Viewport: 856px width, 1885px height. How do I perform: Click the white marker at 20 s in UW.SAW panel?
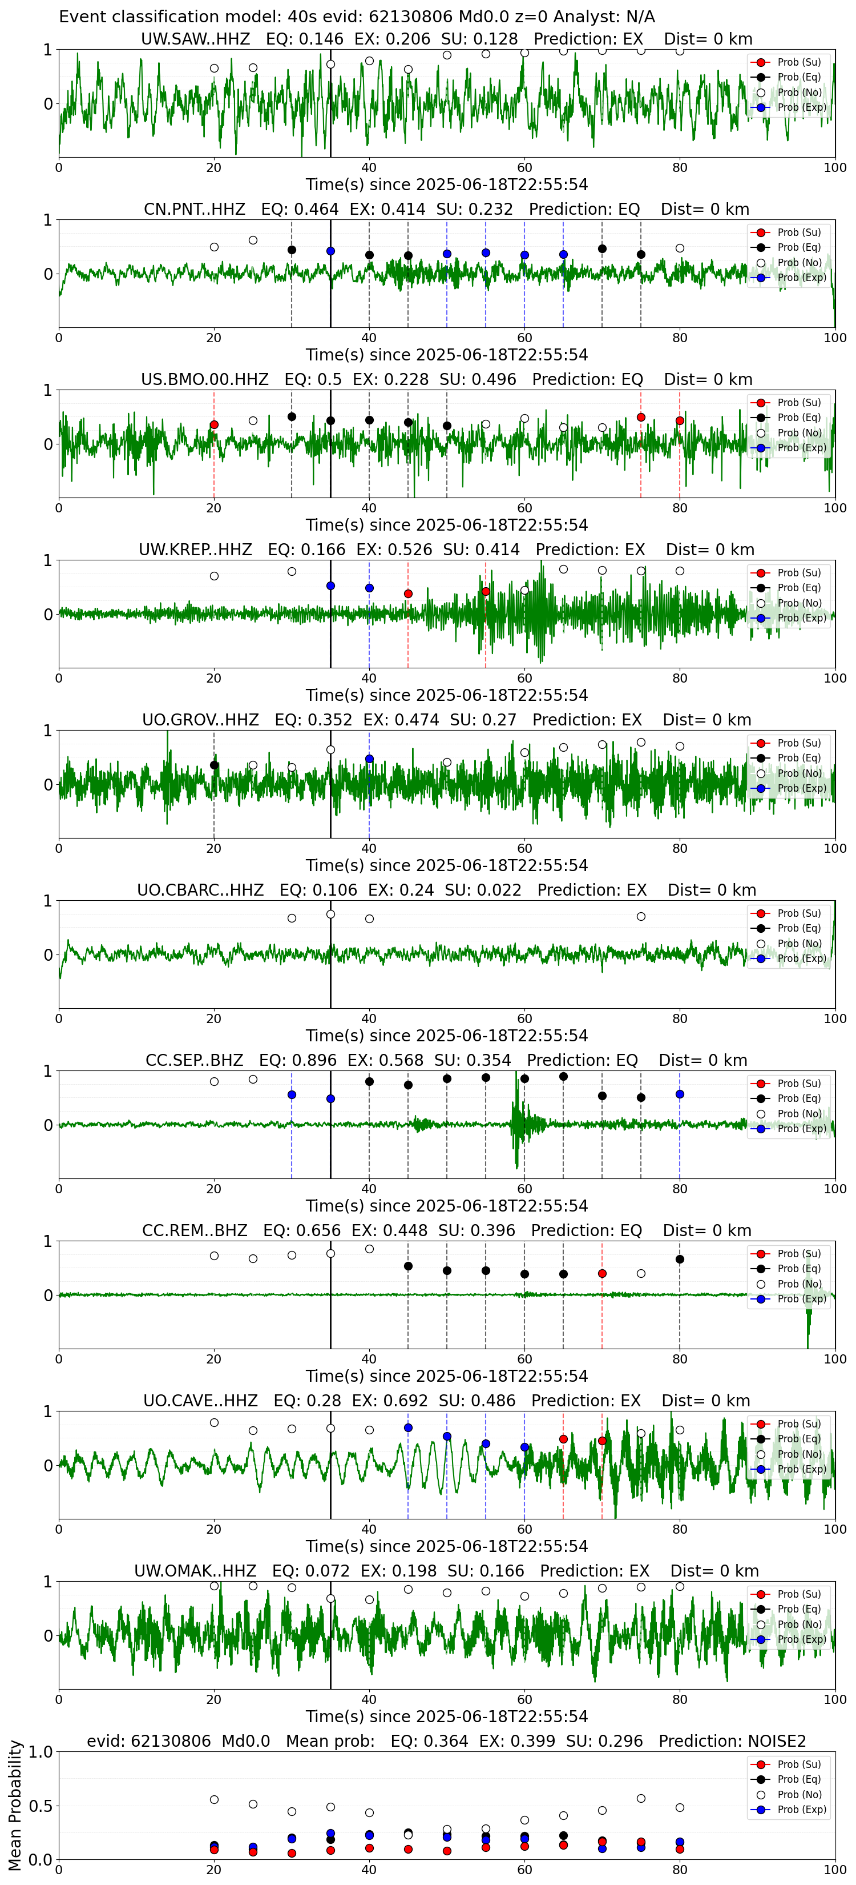pyautogui.click(x=214, y=68)
